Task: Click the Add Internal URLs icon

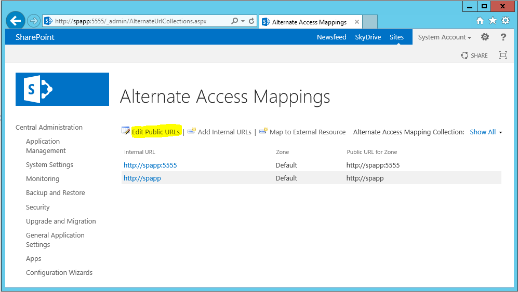Action: pyautogui.click(x=192, y=131)
